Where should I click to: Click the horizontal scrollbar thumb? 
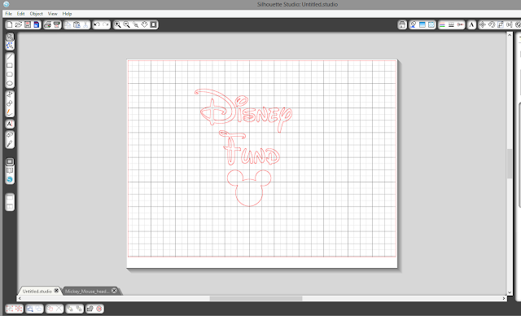pyautogui.click(x=256, y=298)
